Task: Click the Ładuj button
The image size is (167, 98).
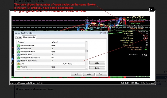Action: [x=97, y=63]
